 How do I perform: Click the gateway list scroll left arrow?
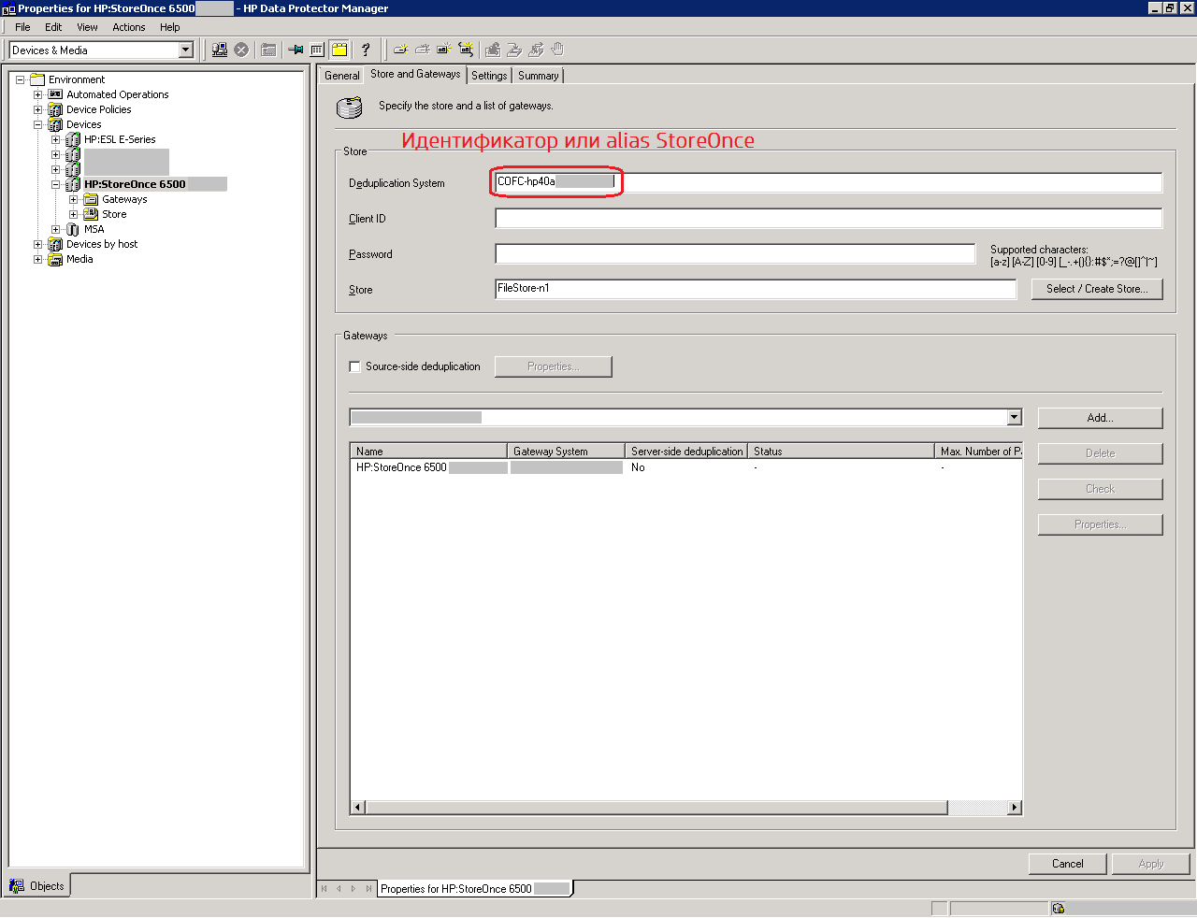[x=358, y=808]
